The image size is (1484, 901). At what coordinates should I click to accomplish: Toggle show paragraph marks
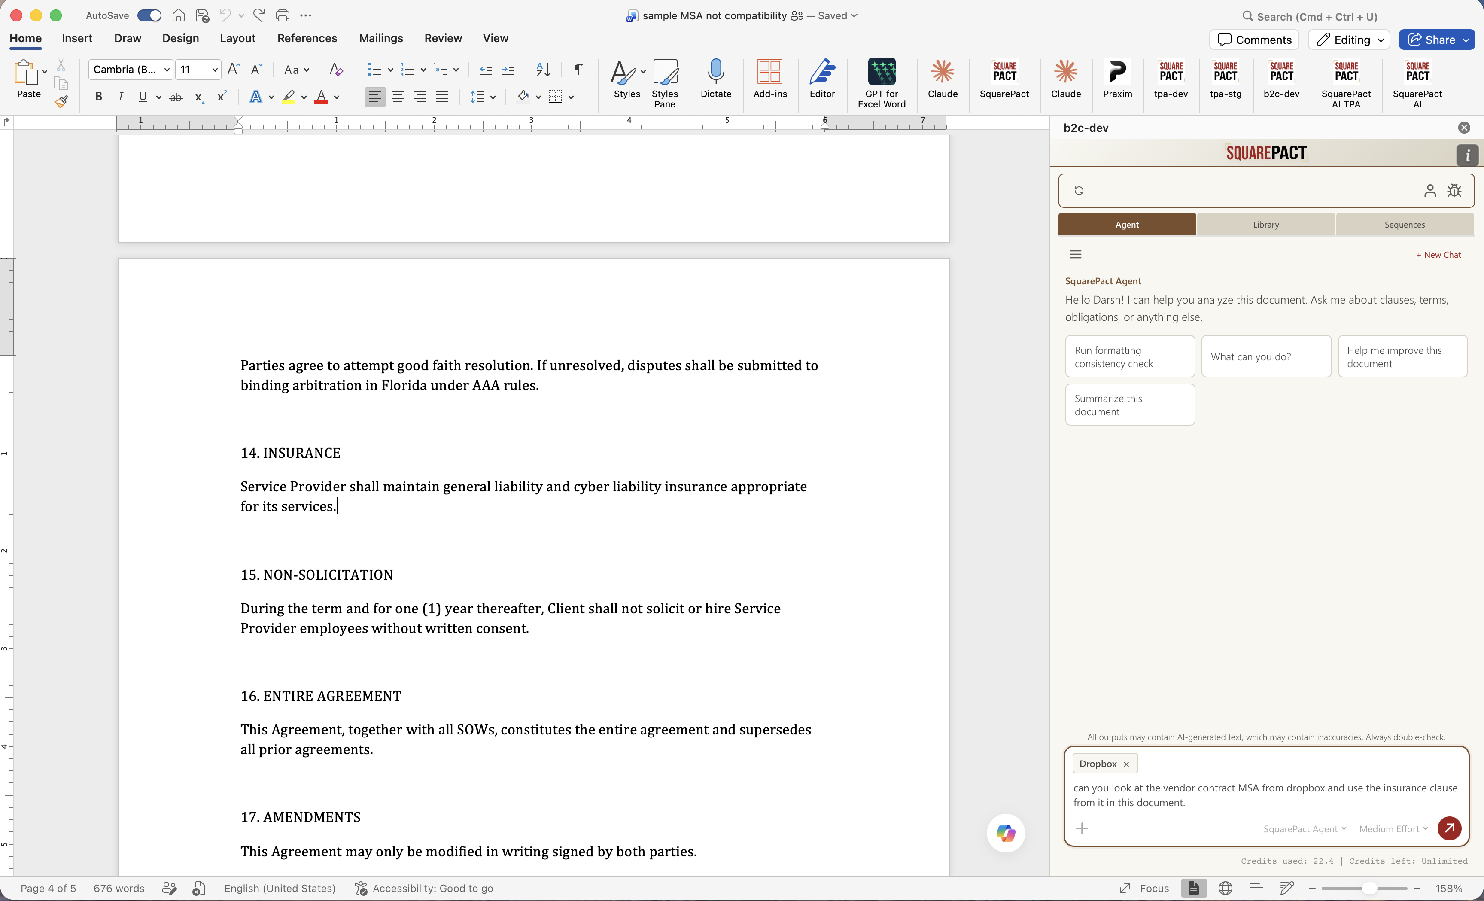tap(578, 69)
